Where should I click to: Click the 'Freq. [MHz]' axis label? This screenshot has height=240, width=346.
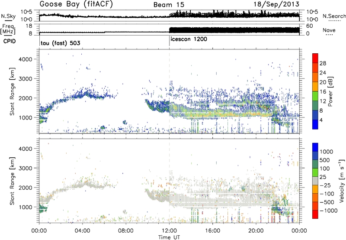[8, 29]
